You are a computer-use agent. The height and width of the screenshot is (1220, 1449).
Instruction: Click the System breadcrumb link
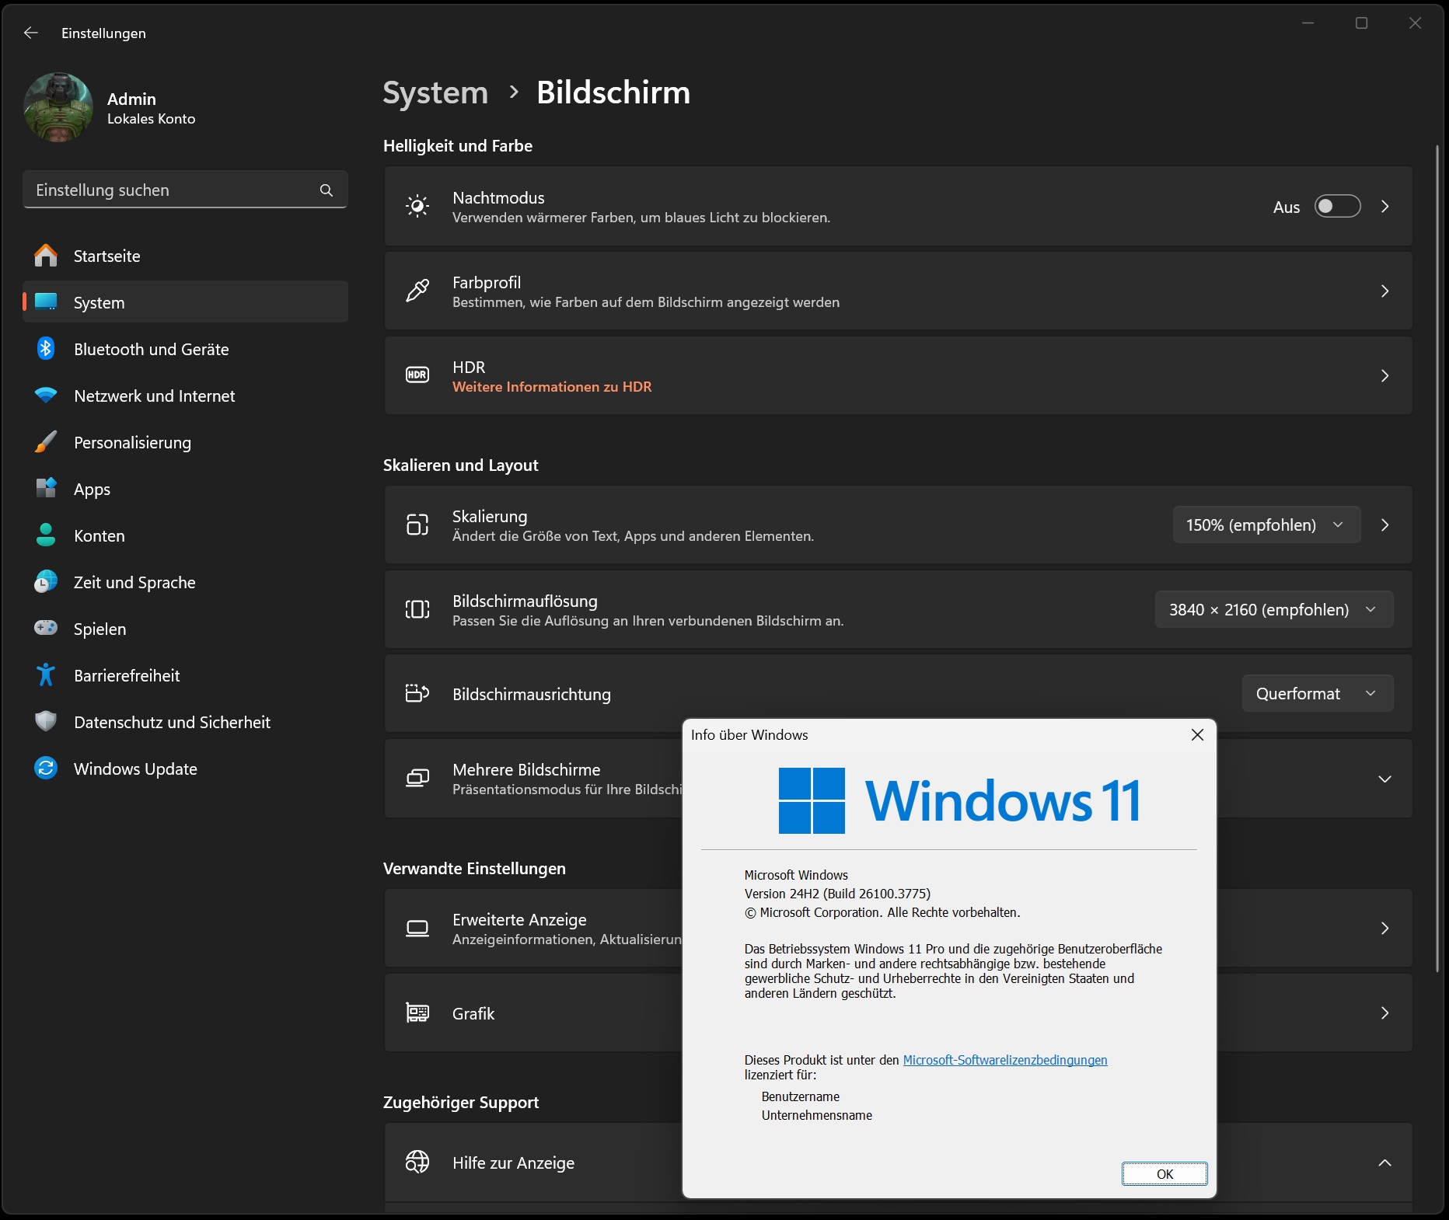(435, 92)
